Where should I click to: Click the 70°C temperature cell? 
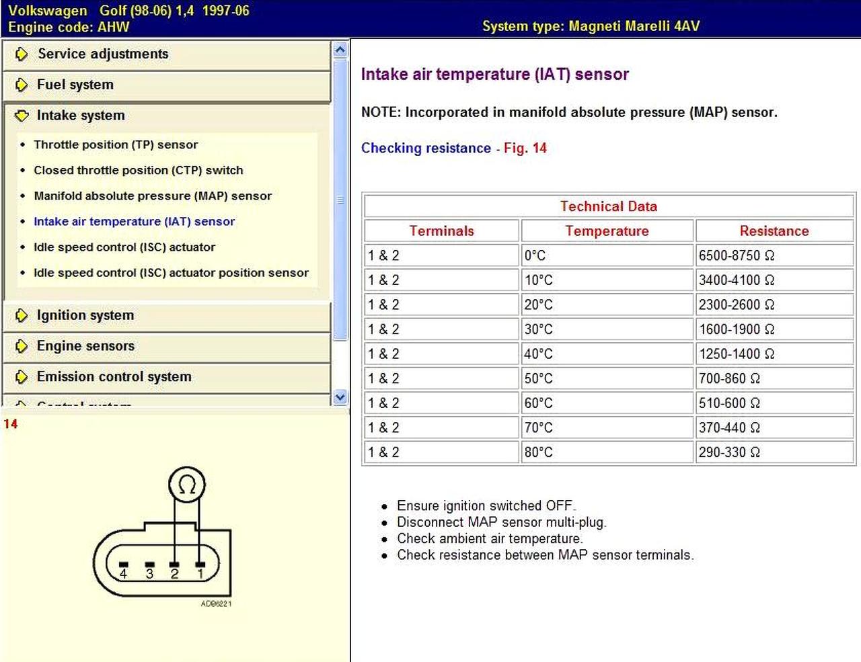click(607, 427)
